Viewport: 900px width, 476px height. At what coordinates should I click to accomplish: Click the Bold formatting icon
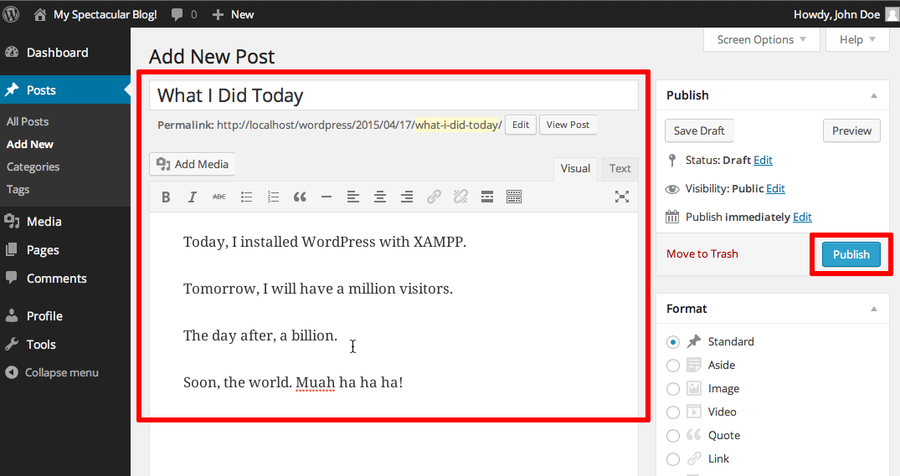click(166, 197)
